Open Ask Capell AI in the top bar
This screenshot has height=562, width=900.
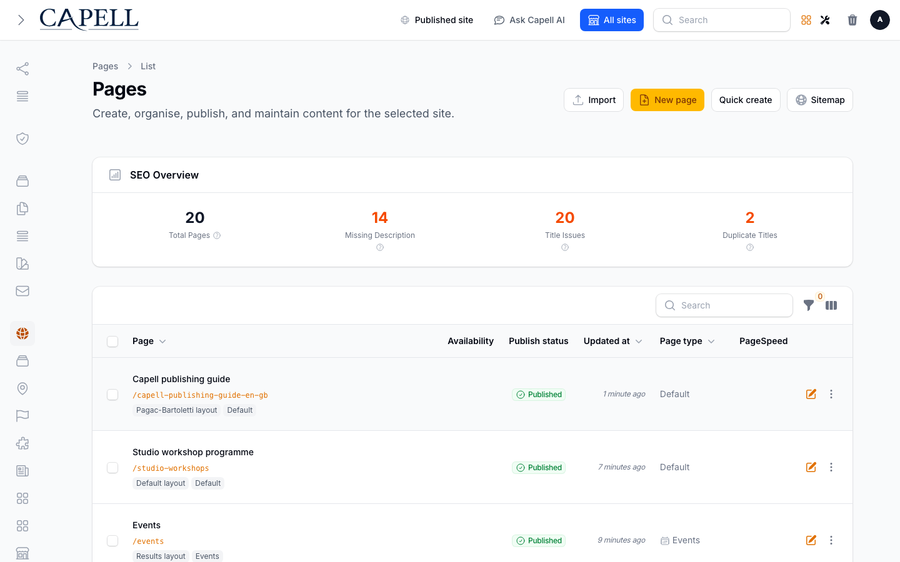[x=529, y=20]
